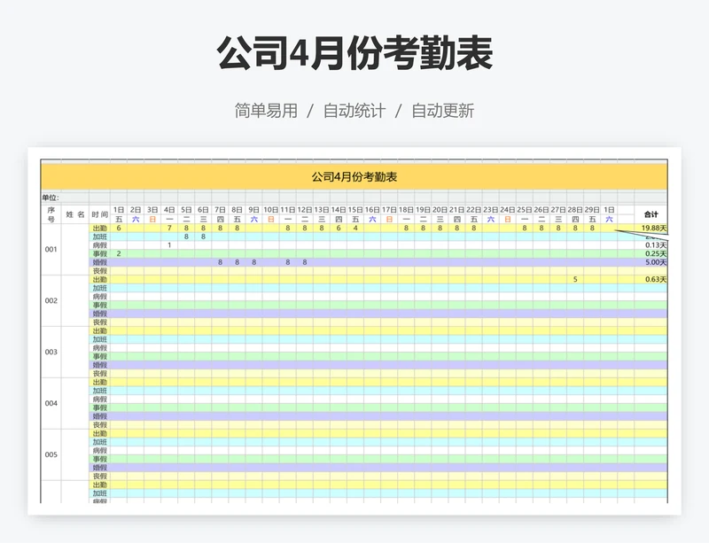Image resolution: width=709 pixels, height=543 pixels.
Task: Select the value 7 under 4日 in 出勤 row
Action: point(169,228)
